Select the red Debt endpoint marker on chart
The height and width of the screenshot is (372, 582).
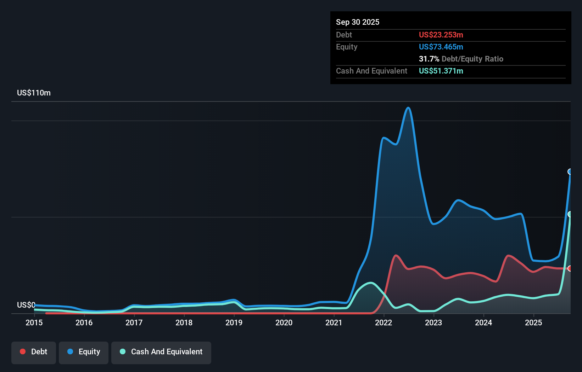[570, 269]
